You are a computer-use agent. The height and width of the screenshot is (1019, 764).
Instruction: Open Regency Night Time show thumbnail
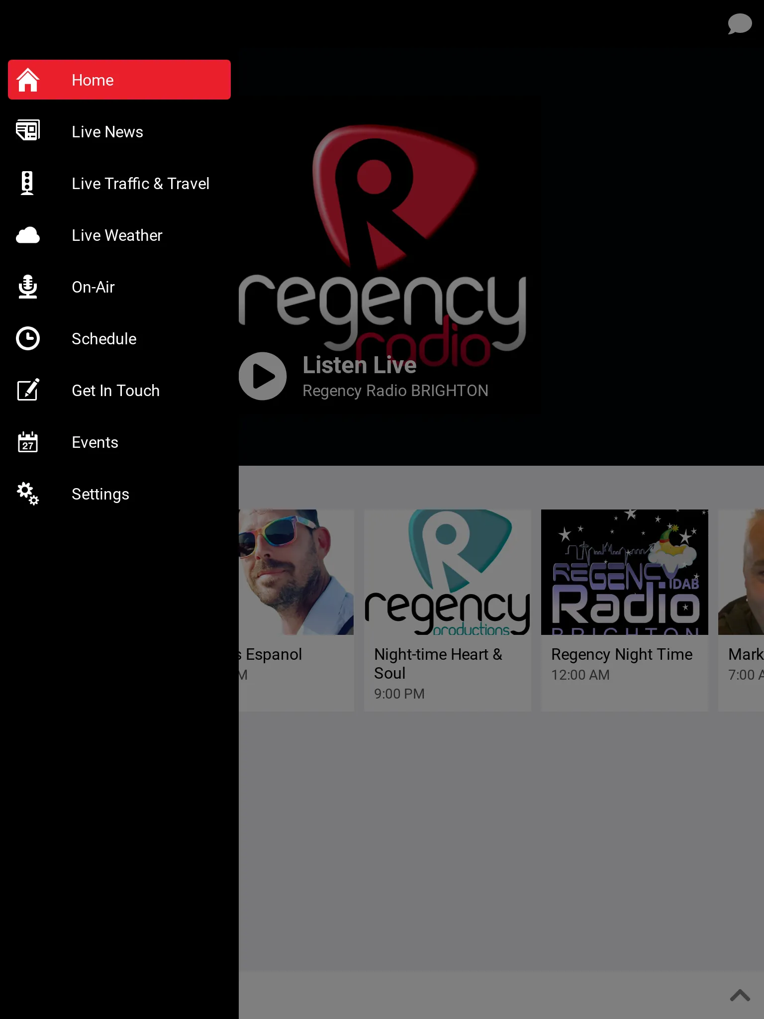tap(625, 572)
